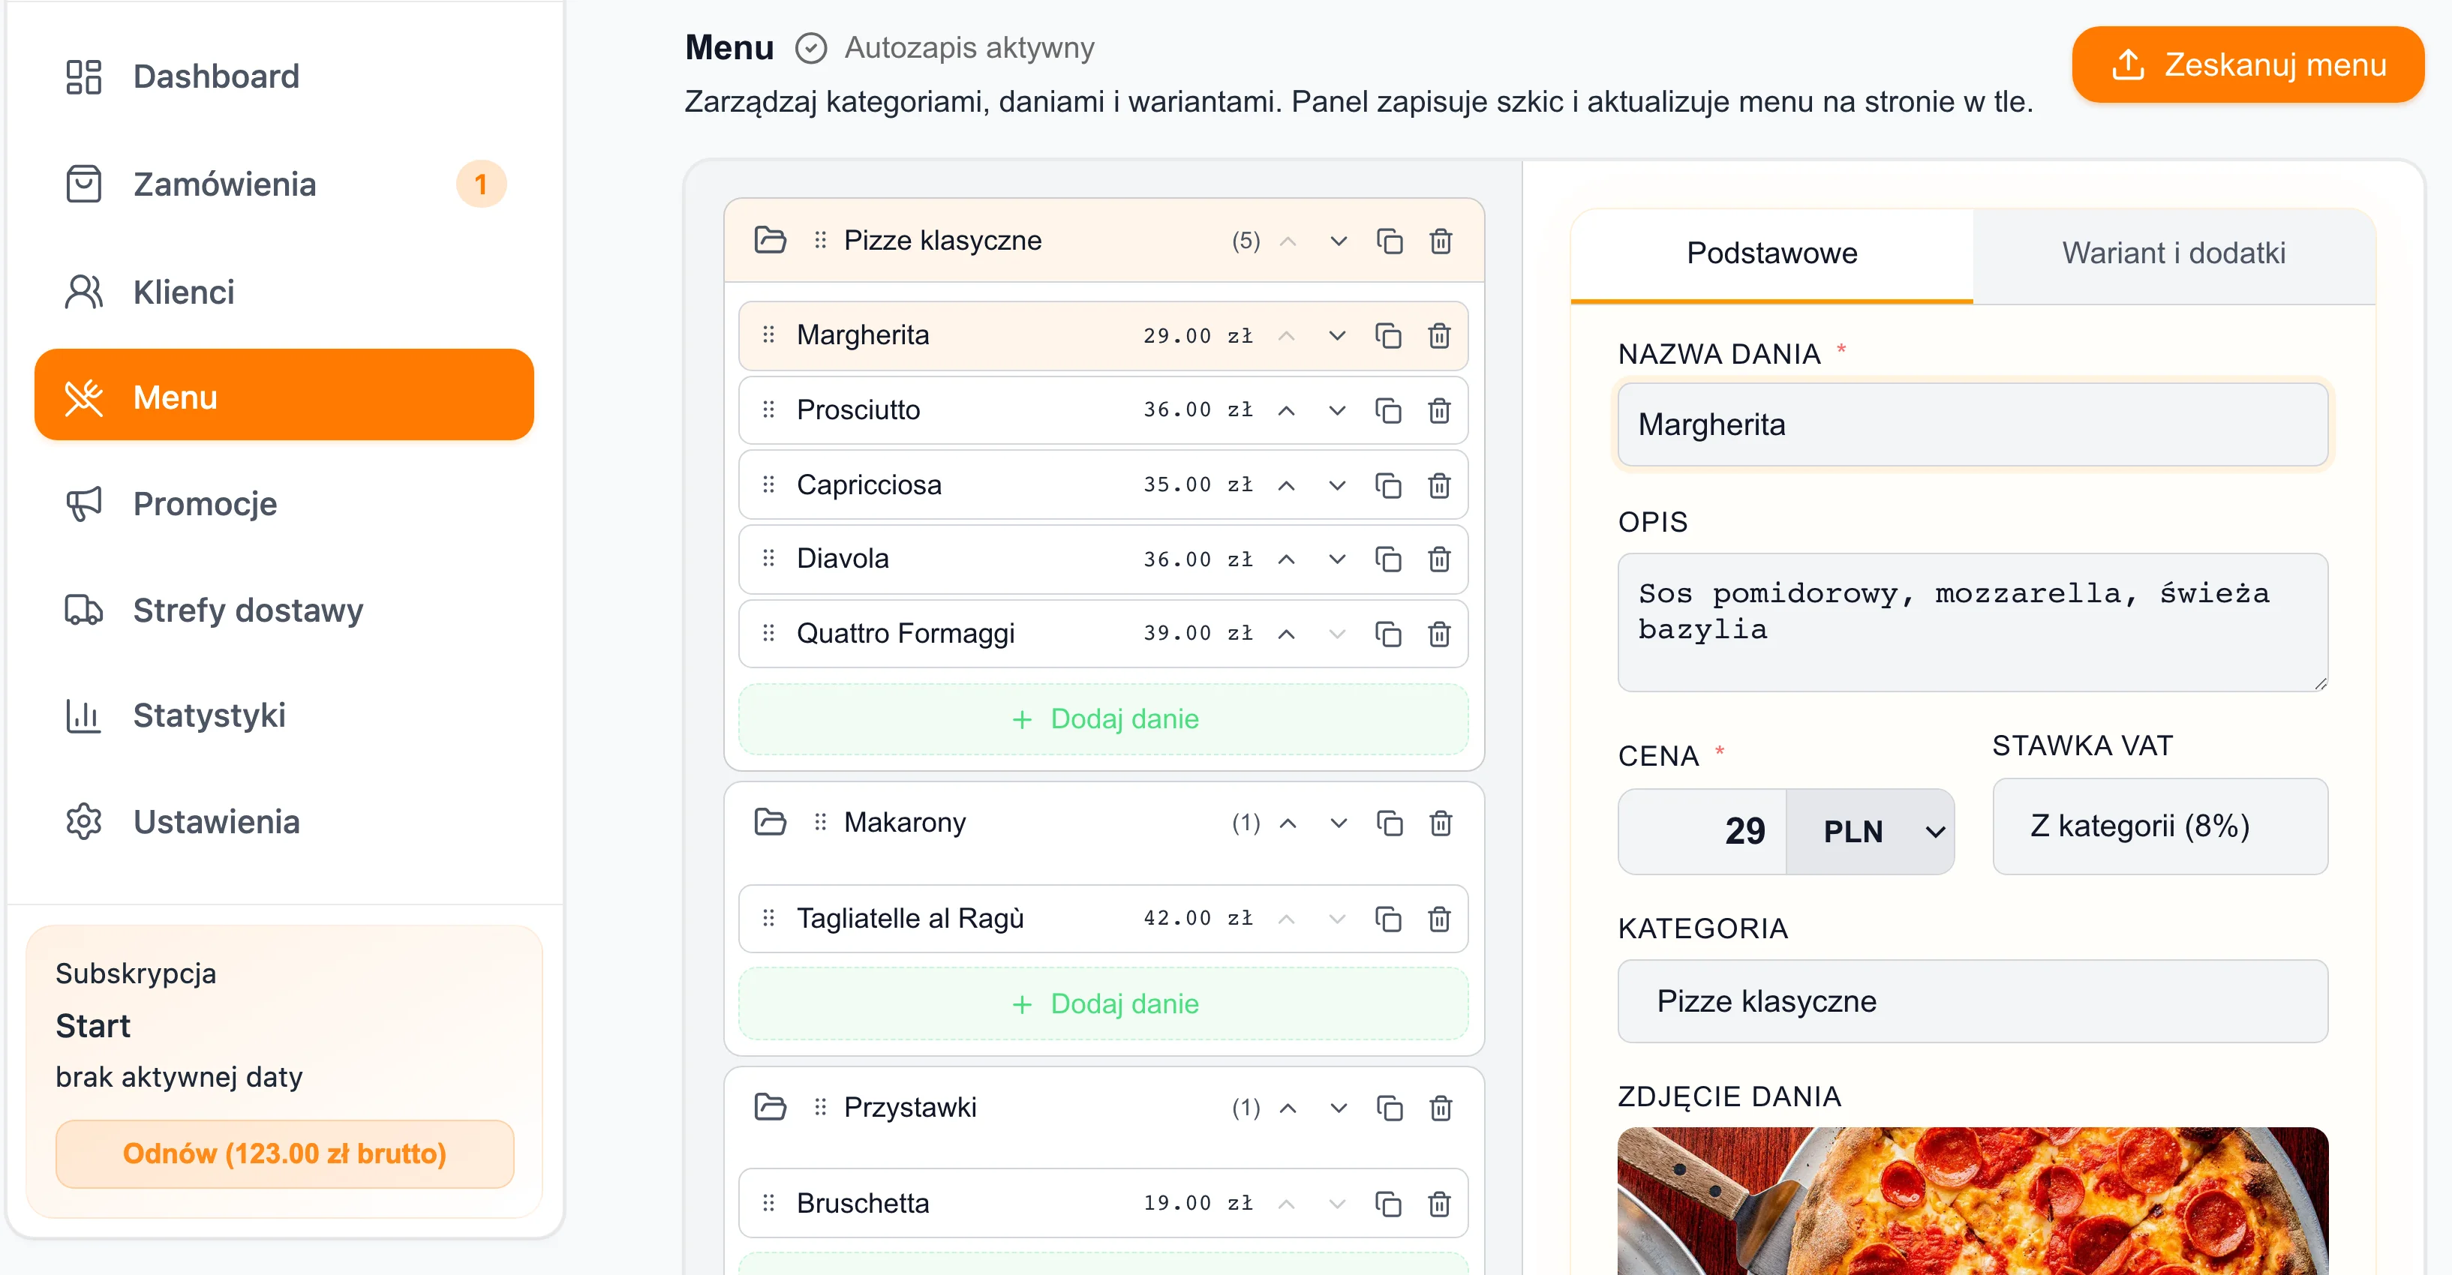
Task: Move Margherita down in the list
Action: pos(1337,336)
